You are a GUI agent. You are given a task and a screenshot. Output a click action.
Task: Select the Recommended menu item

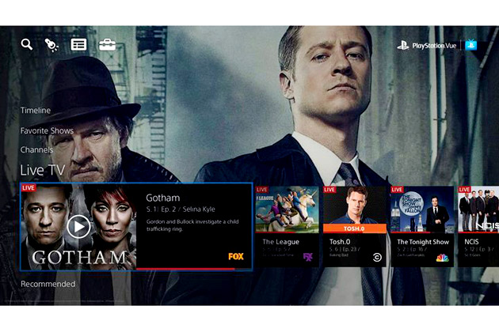point(48,284)
